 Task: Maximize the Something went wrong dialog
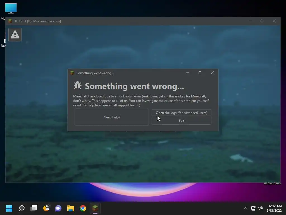(x=200, y=73)
